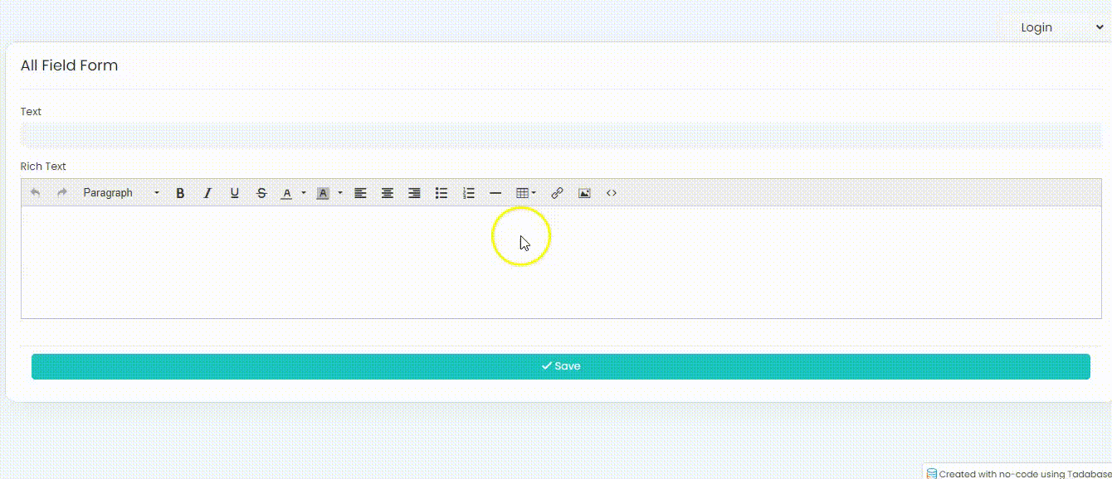Toggle bold formatting in the rich text editor

tap(180, 192)
